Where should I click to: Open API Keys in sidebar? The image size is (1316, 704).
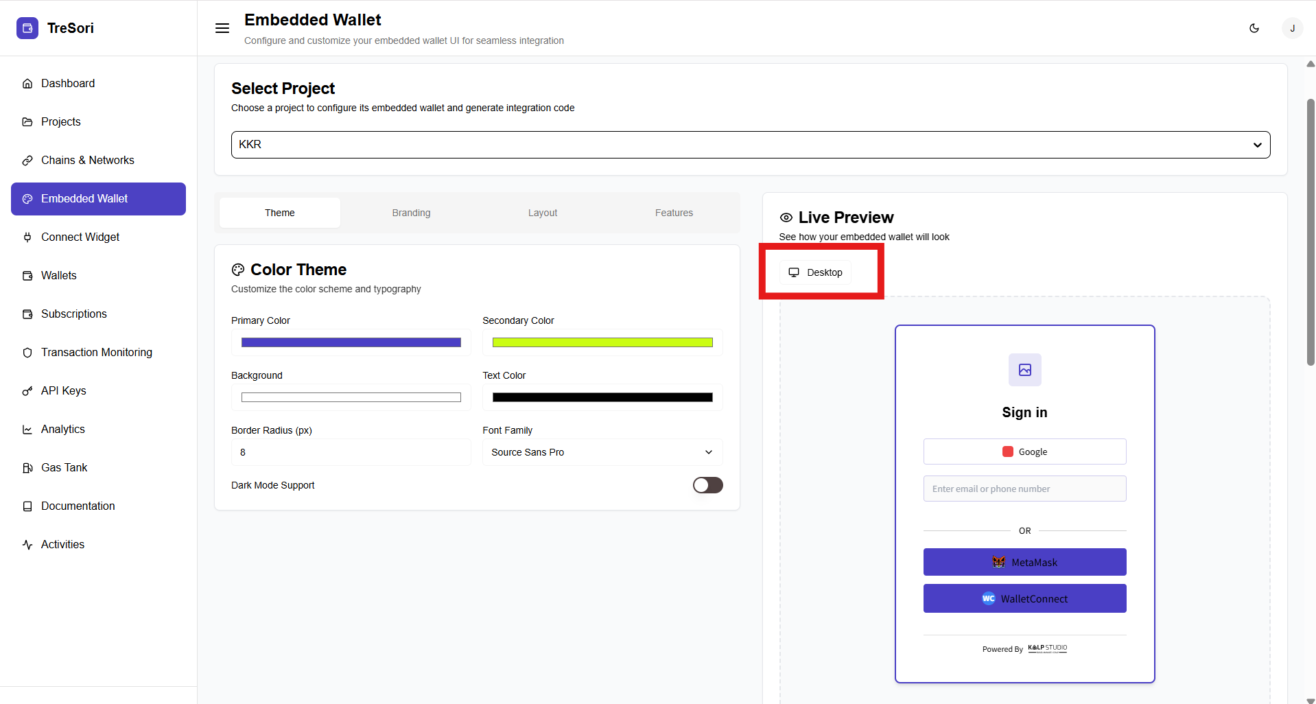[63, 390]
